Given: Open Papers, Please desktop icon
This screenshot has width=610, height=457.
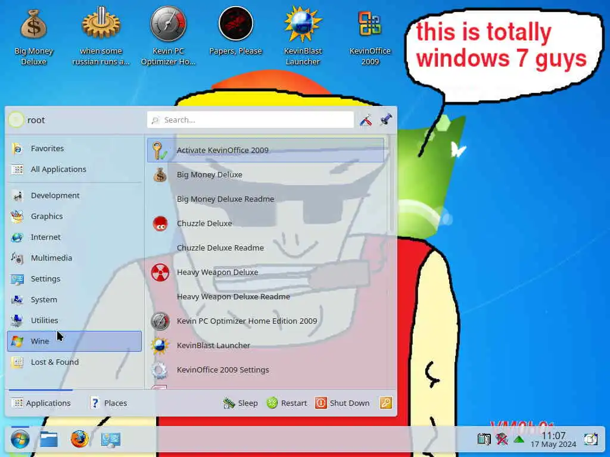Looking at the screenshot, I should (x=235, y=31).
